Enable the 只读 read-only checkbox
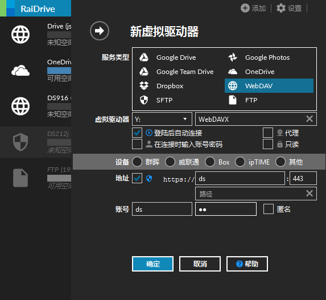Screen dimensions: 326x300 pyautogui.click(x=268, y=144)
